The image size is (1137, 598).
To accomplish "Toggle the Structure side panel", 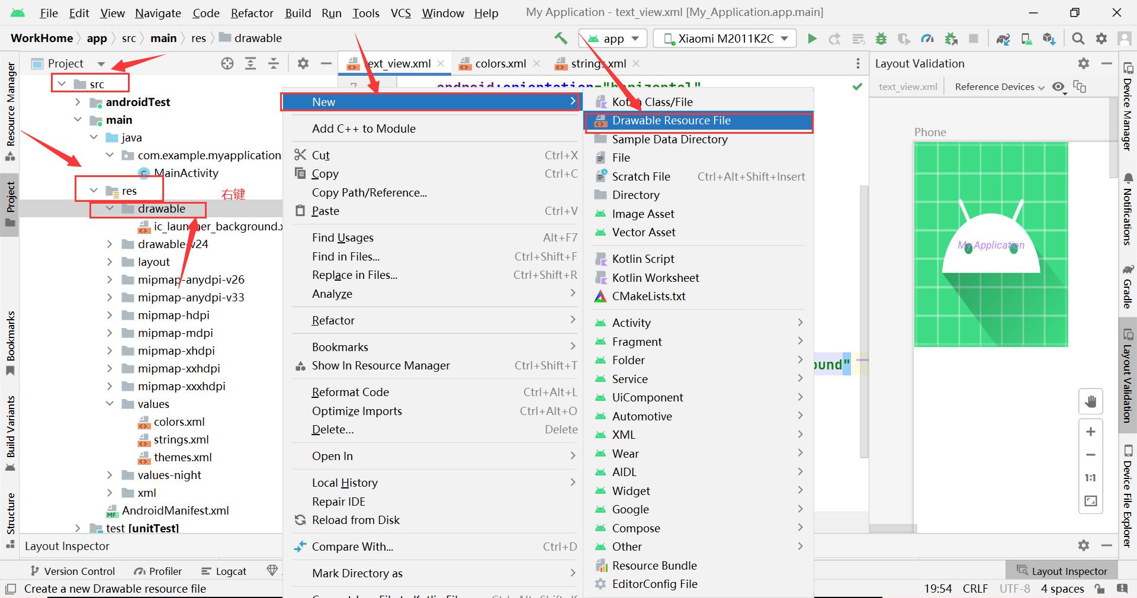I will click(x=10, y=520).
